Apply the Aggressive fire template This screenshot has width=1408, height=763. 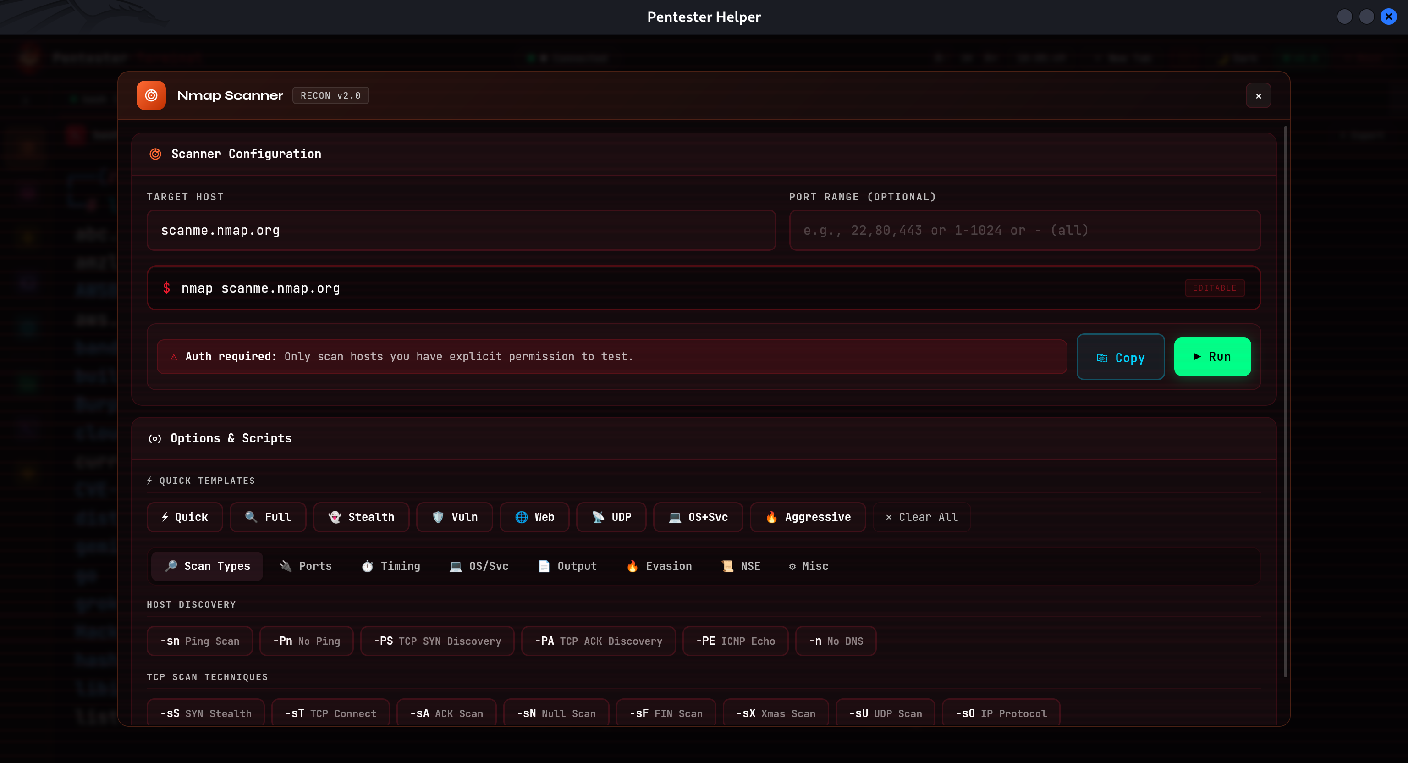tap(807, 517)
